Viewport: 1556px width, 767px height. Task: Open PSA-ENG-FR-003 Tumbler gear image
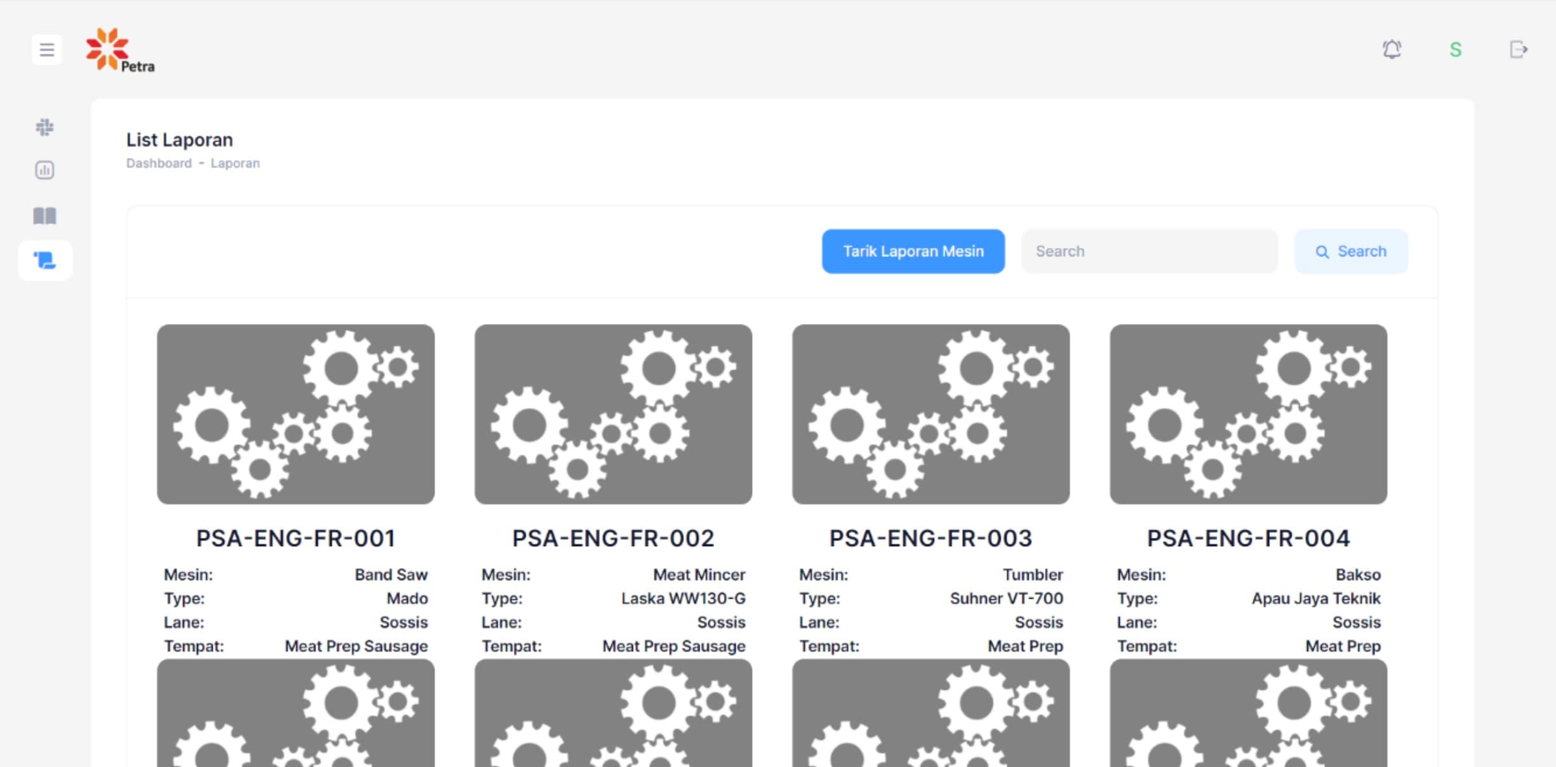pos(931,415)
